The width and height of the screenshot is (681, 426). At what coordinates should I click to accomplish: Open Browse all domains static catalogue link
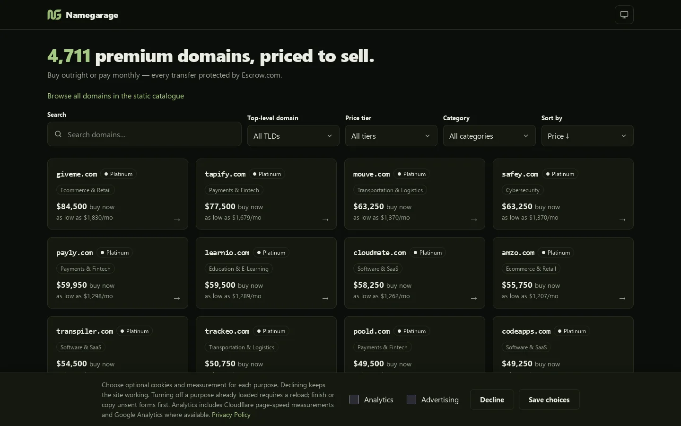(115, 96)
